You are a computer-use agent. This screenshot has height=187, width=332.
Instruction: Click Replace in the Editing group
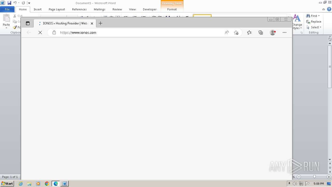coord(314,22)
